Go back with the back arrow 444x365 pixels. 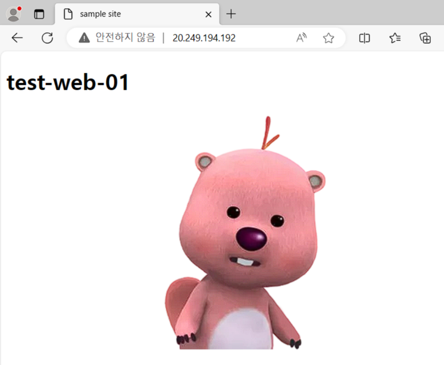(x=17, y=38)
